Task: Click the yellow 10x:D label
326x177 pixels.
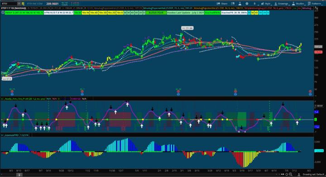Action: pyautogui.click(x=120, y=13)
